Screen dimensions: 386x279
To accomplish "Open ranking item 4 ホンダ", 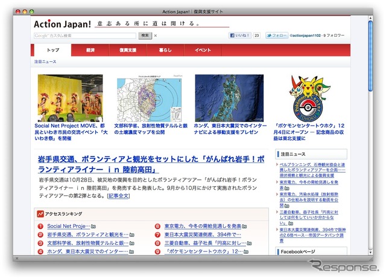I will point(87,251).
